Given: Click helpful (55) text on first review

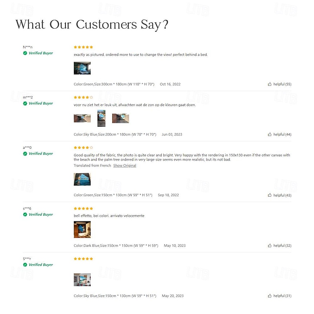Looking at the screenshot, I should 282,84.
